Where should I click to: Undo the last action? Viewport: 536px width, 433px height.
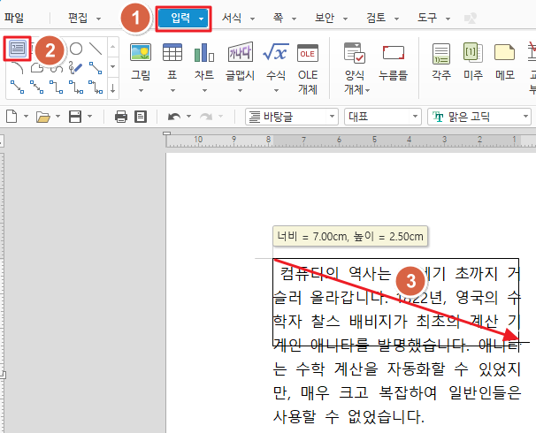coord(174,117)
